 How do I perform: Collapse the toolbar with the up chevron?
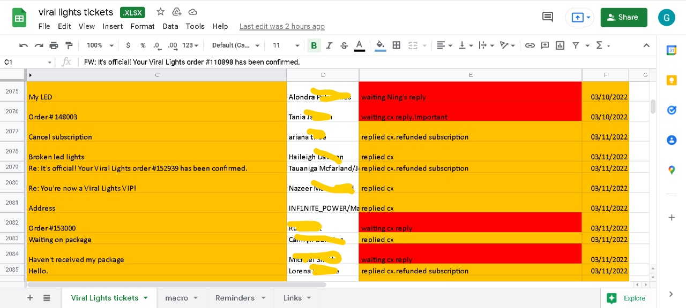coord(646,45)
